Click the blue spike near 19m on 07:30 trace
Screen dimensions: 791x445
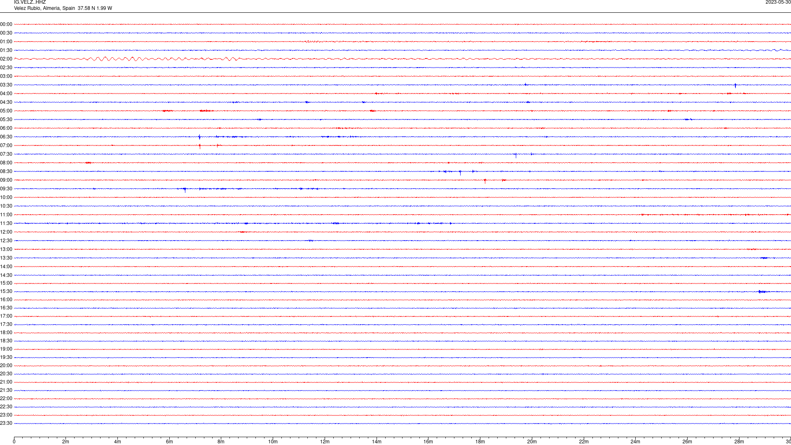(516, 155)
